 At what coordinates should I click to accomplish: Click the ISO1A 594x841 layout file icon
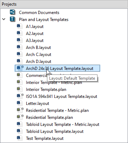click(20, 96)
